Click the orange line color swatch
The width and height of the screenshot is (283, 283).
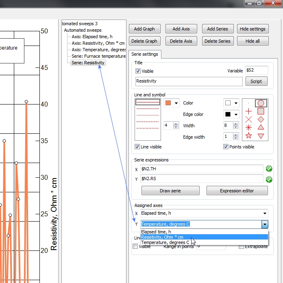click(x=168, y=103)
